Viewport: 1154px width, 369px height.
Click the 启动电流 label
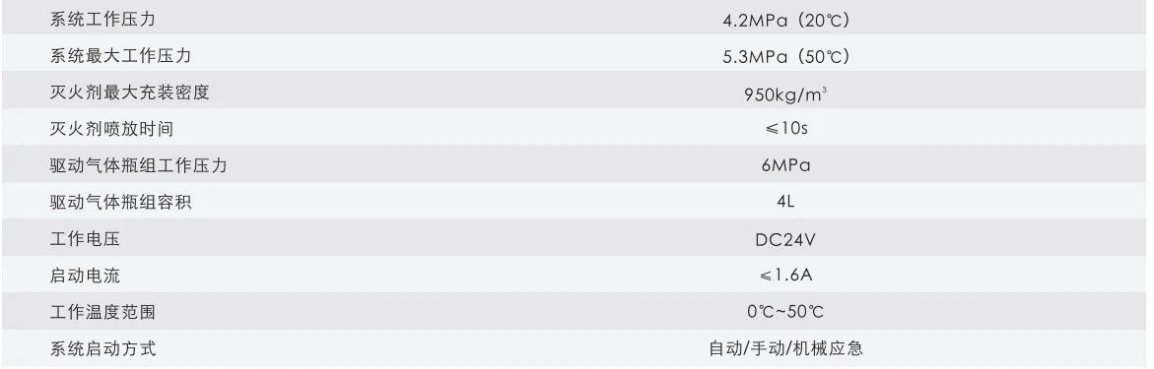(85, 277)
